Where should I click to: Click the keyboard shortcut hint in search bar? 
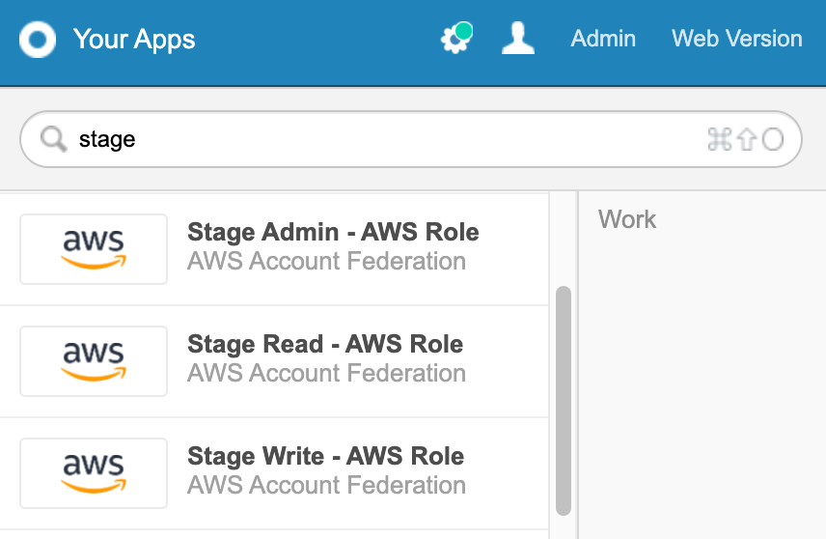pos(745,140)
